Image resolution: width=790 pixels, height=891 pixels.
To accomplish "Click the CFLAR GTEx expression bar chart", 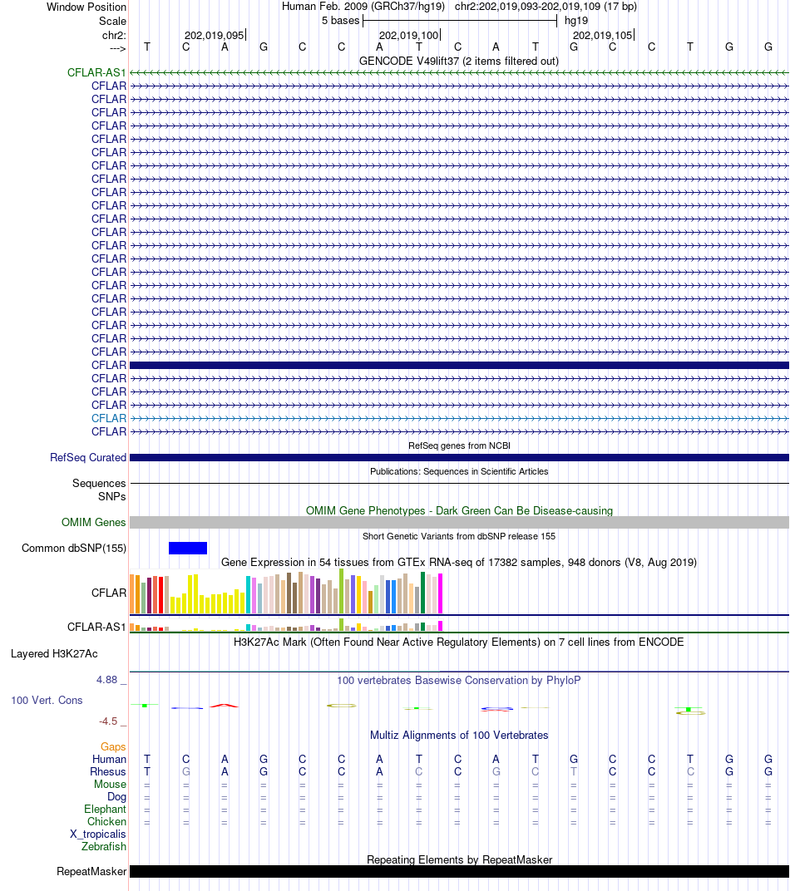I will tap(286, 592).
